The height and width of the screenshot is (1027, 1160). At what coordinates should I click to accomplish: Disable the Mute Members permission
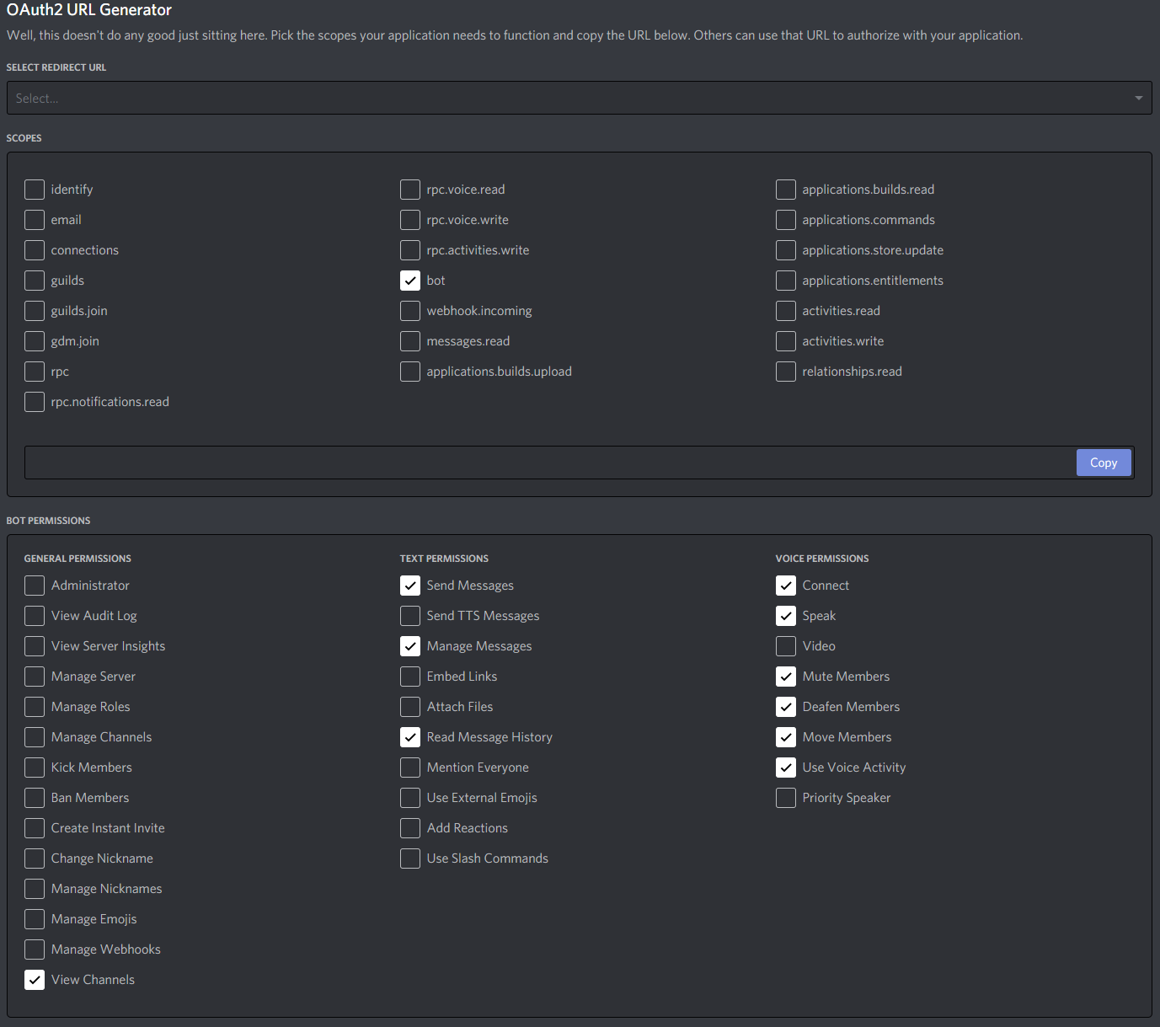click(785, 676)
